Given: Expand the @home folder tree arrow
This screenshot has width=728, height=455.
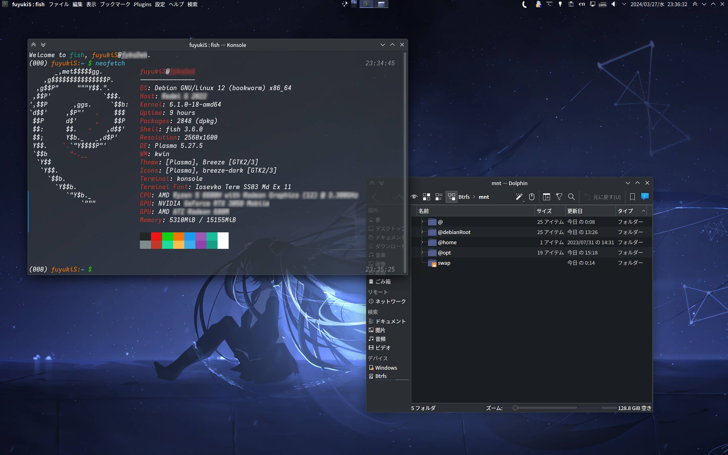Looking at the screenshot, I should [x=422, y=242].
